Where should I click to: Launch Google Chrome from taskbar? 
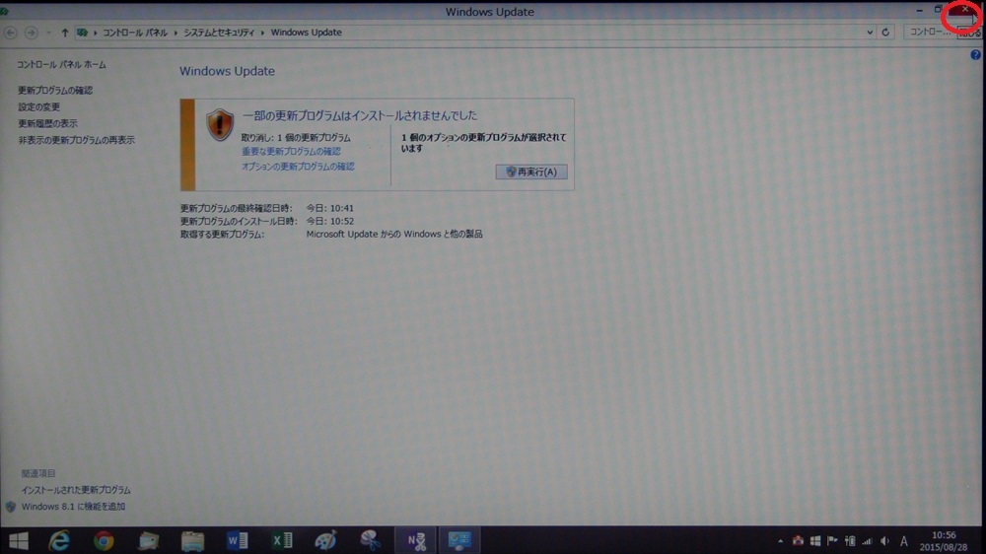104,540
